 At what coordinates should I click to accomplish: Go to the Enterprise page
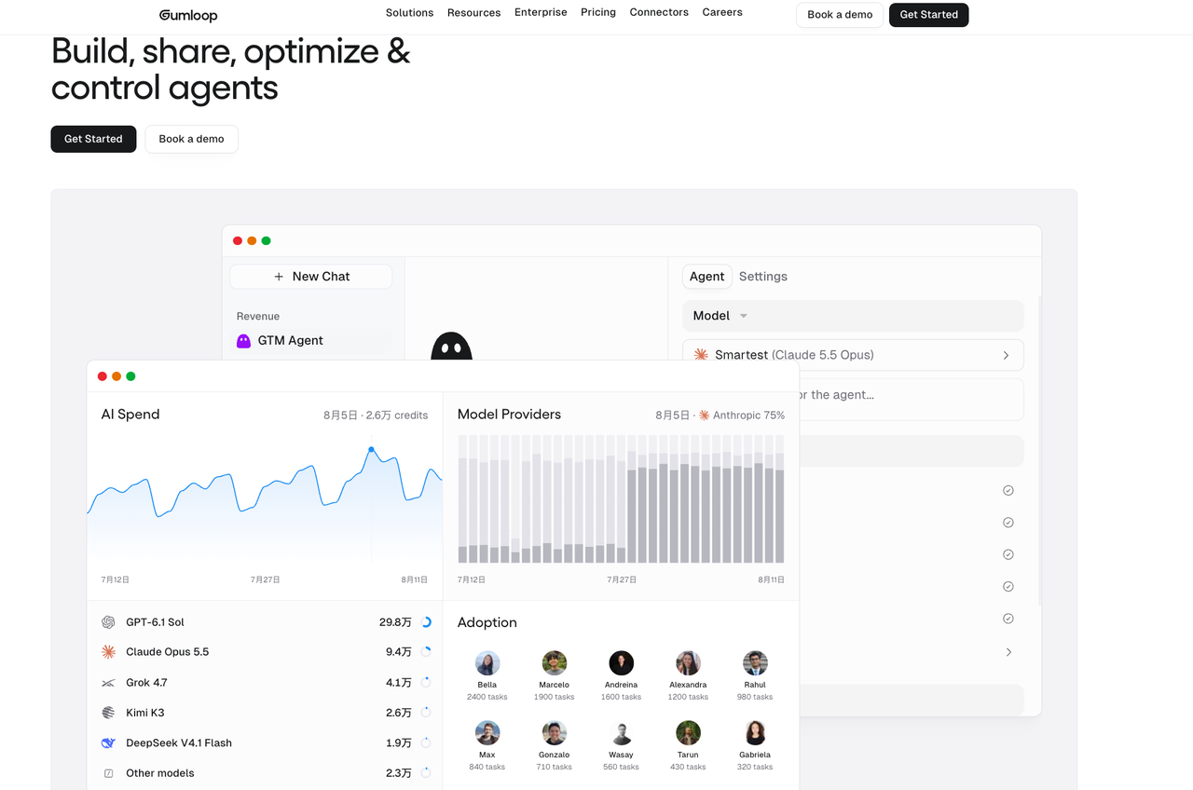click(x=541, y=13)
